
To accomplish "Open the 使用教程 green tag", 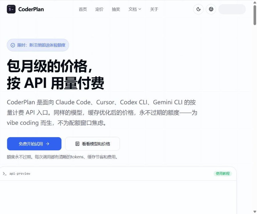I will 222,173.
